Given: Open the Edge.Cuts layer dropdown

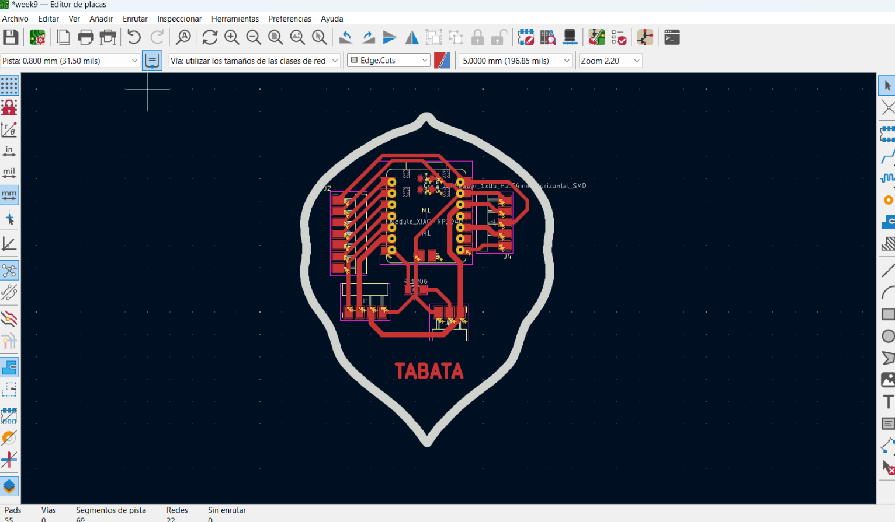Looking at the screenshot, I should (x=388, y=61).
